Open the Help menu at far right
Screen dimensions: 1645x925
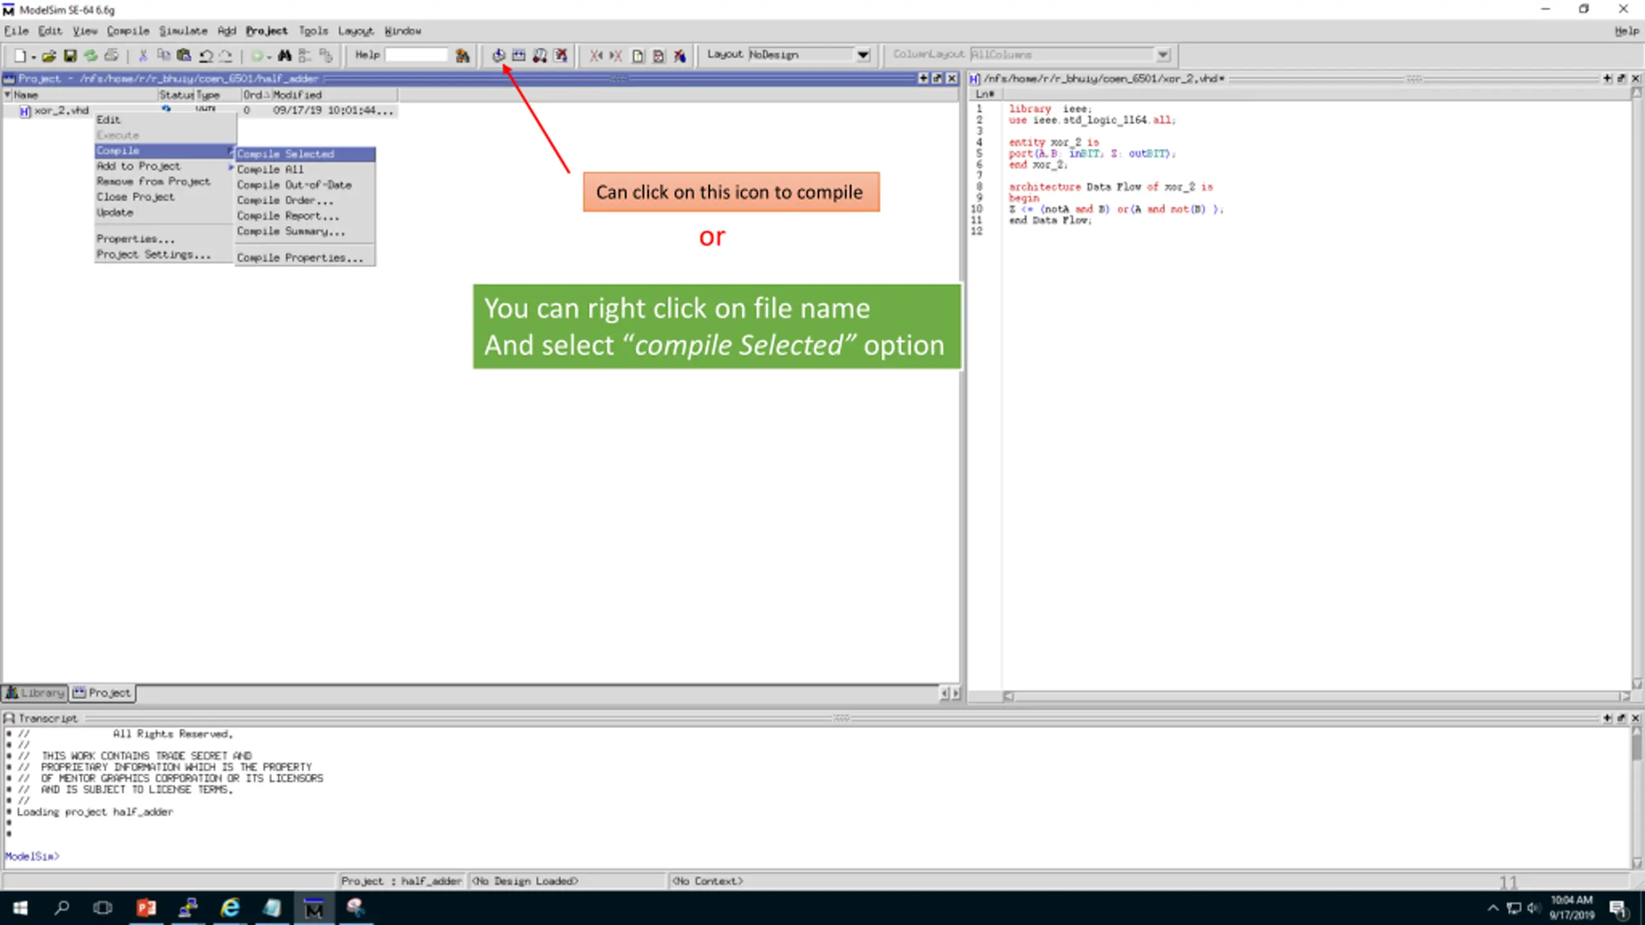tap(1626, 31)
